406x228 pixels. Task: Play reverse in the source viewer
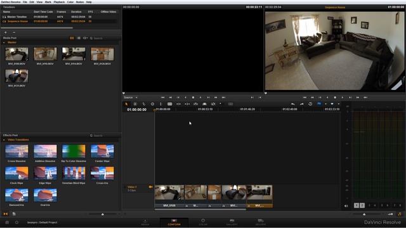pos(185,98)
